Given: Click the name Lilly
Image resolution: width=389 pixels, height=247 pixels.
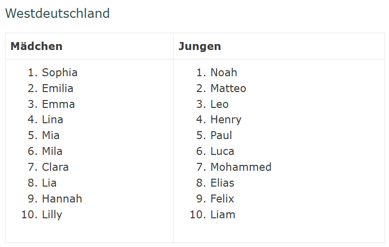Looking at the screenshot, I should click(52, 215).
